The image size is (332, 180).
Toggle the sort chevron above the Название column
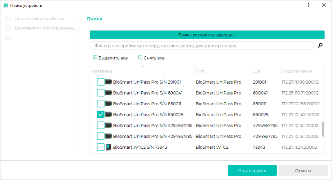click(142, 67)
